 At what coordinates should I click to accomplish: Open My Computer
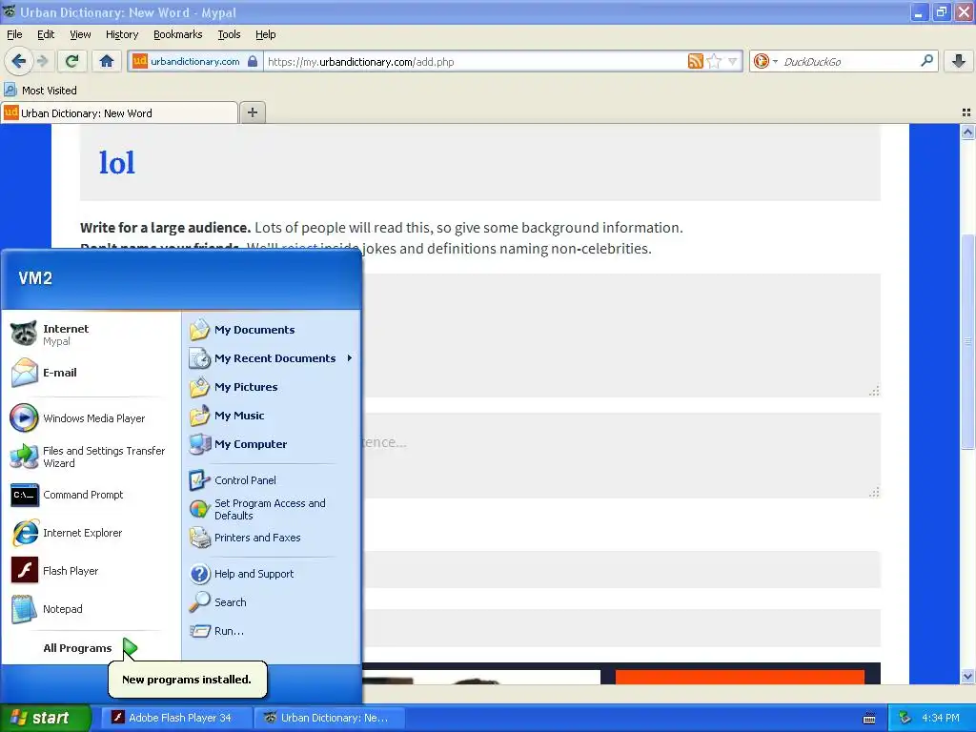(272, 444)
